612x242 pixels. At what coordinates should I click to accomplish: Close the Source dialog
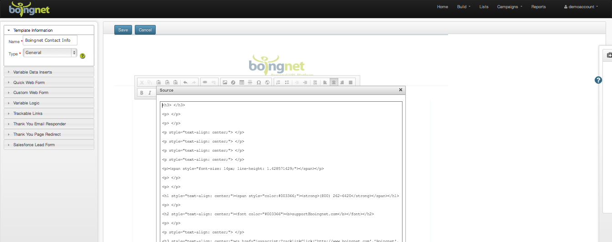(x=401, y=90)
